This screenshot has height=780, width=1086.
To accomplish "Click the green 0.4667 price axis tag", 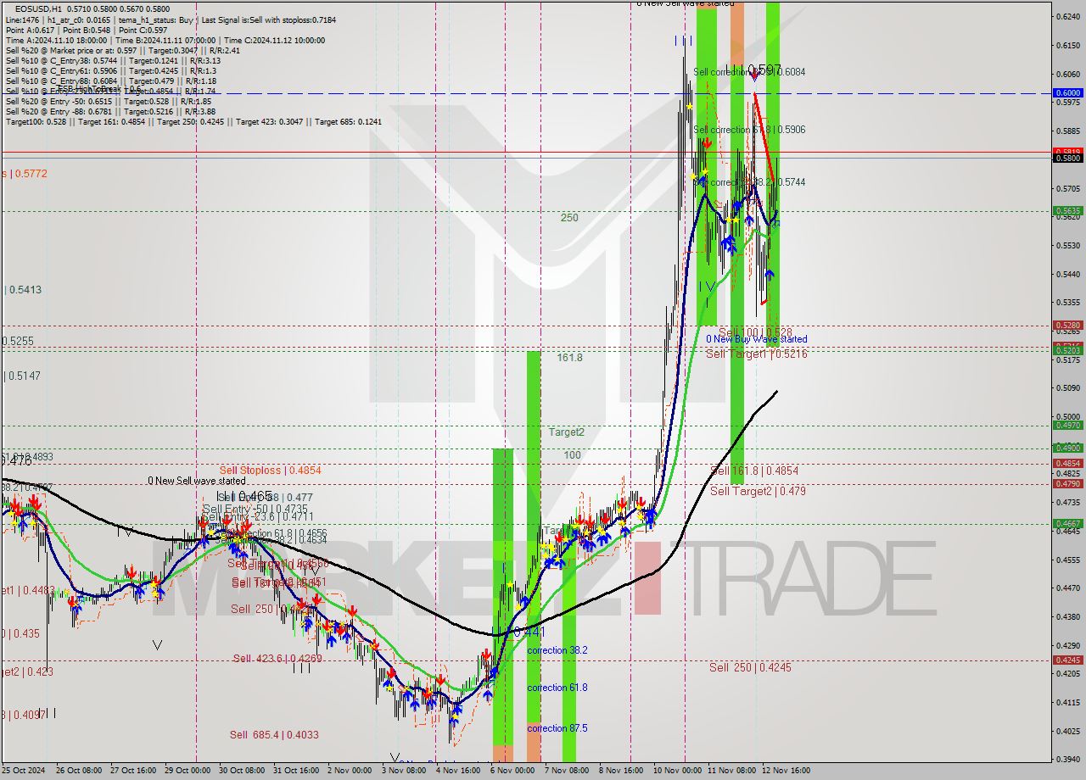I will point(1067,524).
